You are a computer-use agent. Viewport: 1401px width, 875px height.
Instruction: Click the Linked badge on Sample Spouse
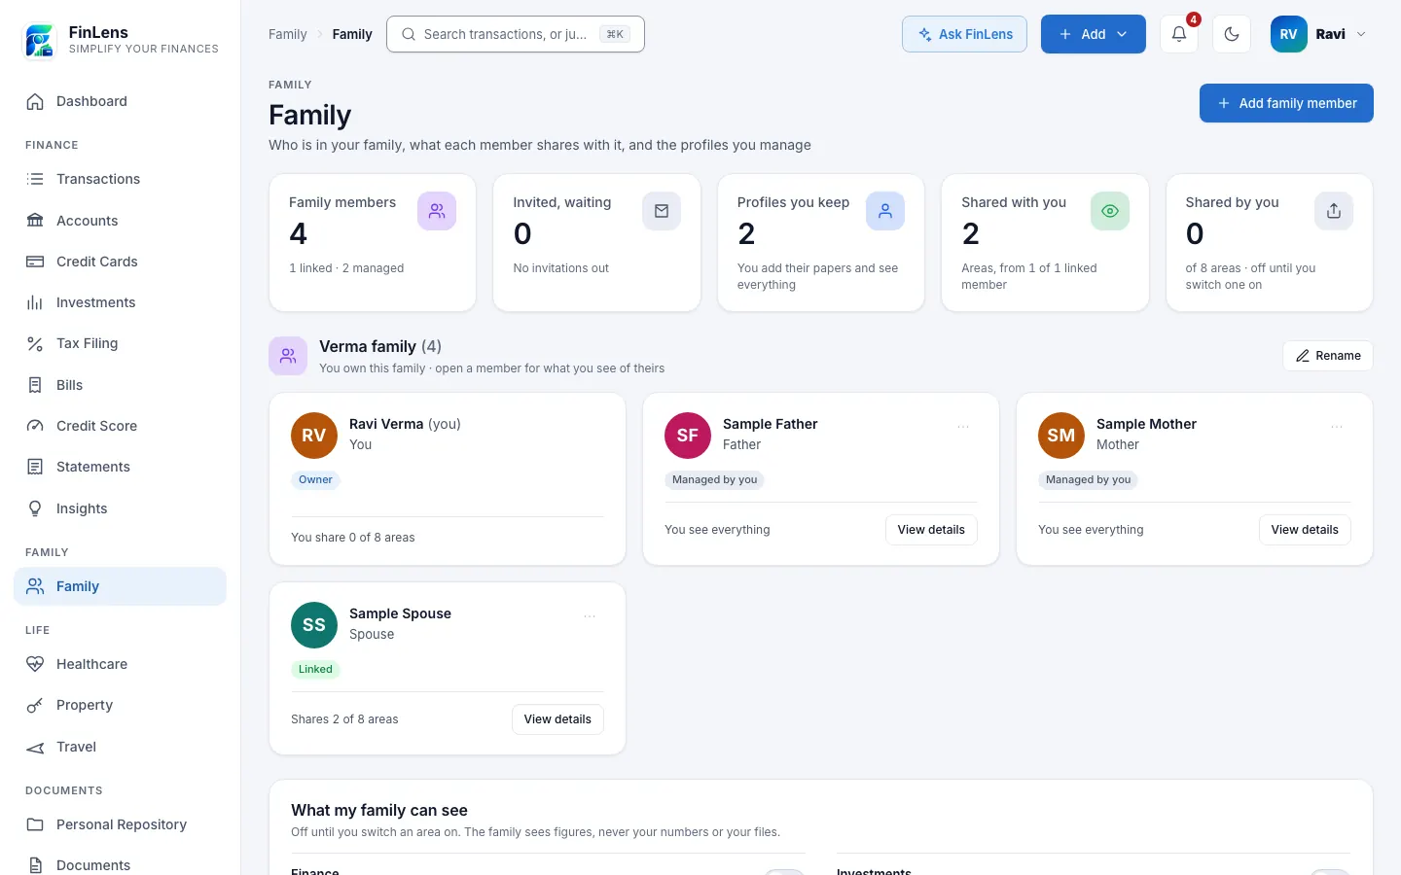(x=315, y=669)
